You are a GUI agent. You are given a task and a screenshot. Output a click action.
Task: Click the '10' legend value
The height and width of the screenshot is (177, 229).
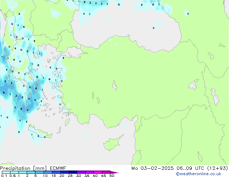pos(45,176)
